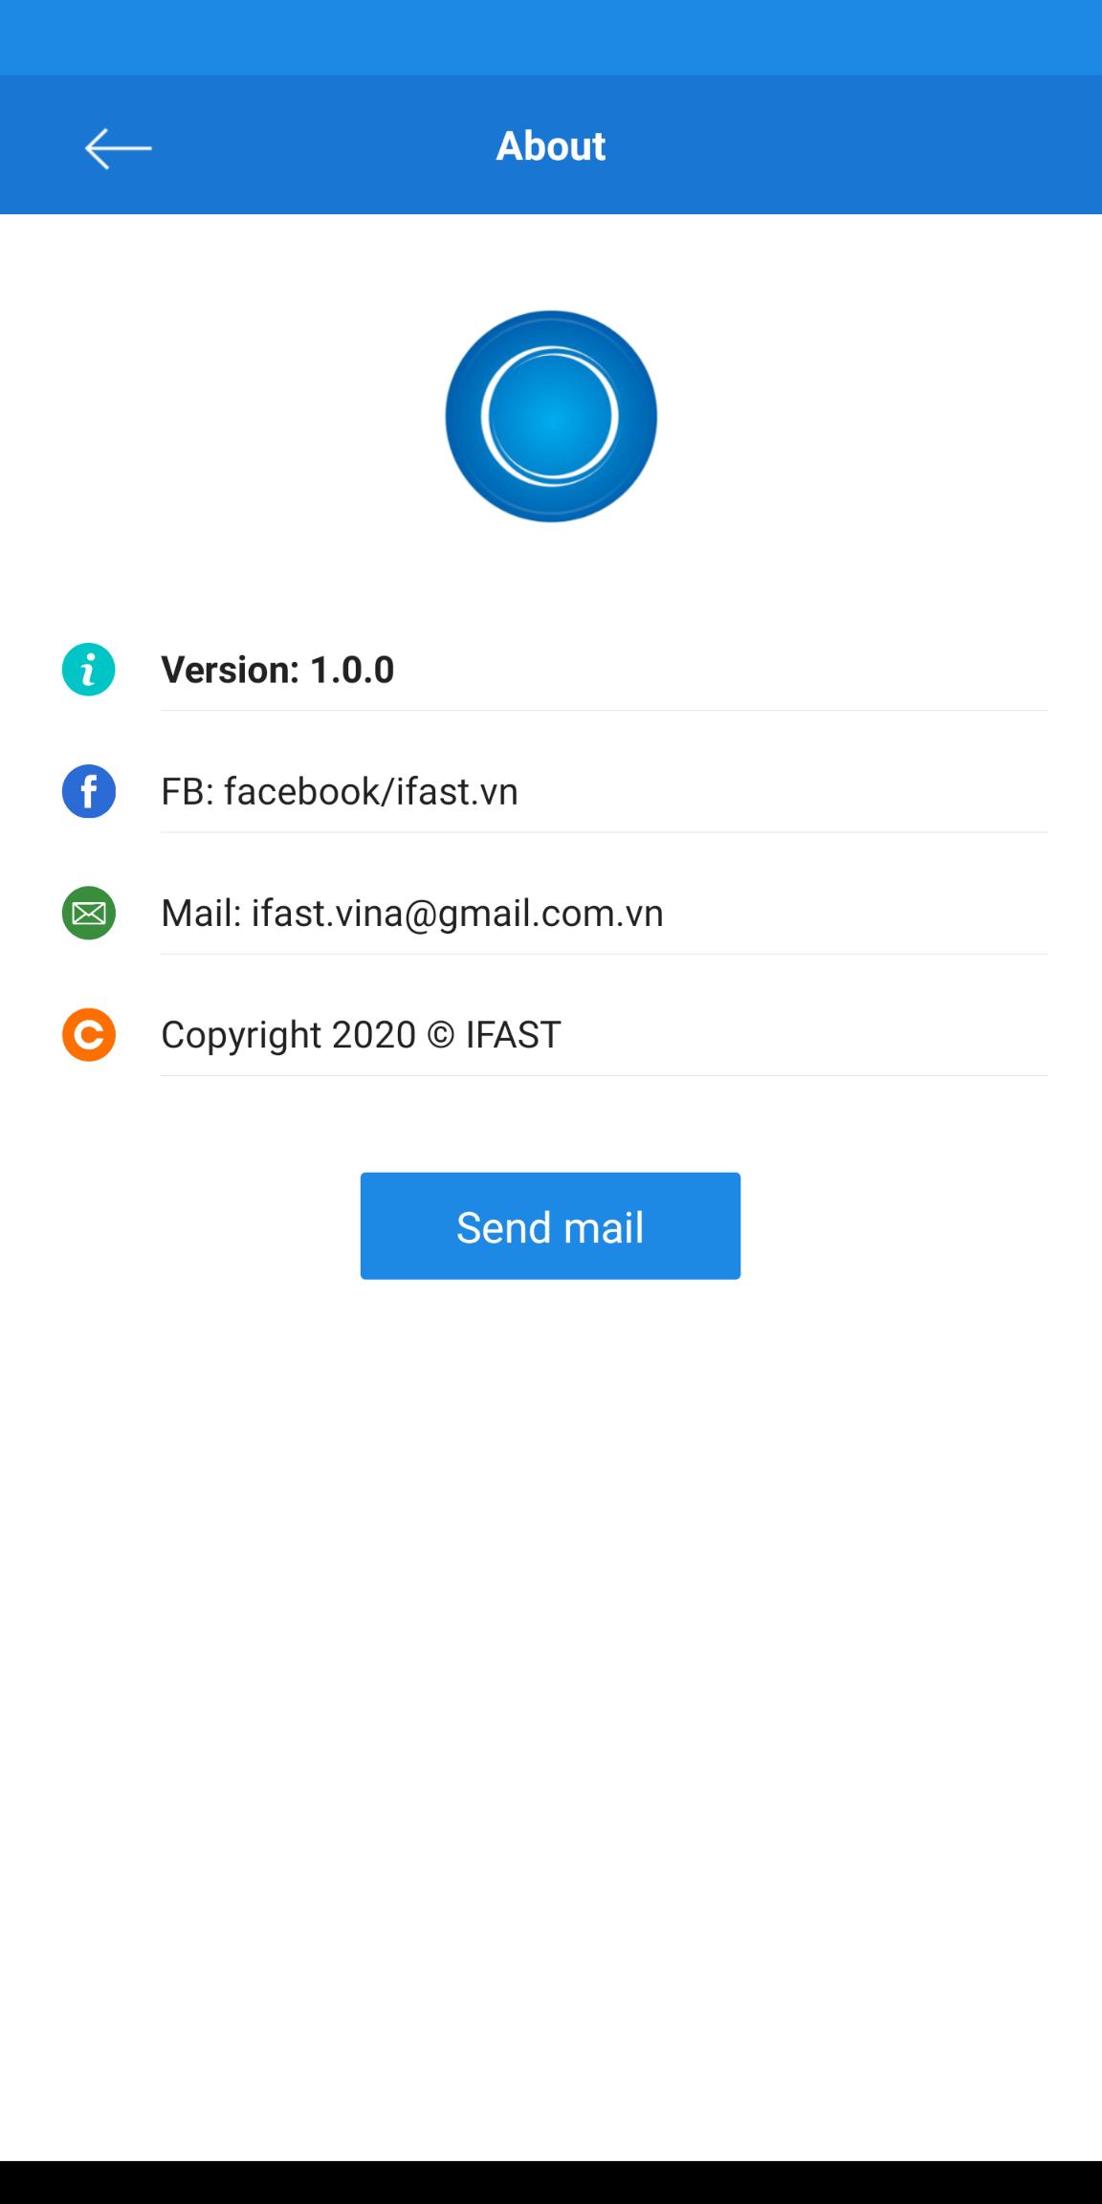
Task: Tap the About title
Action: (x=551, y=146)
